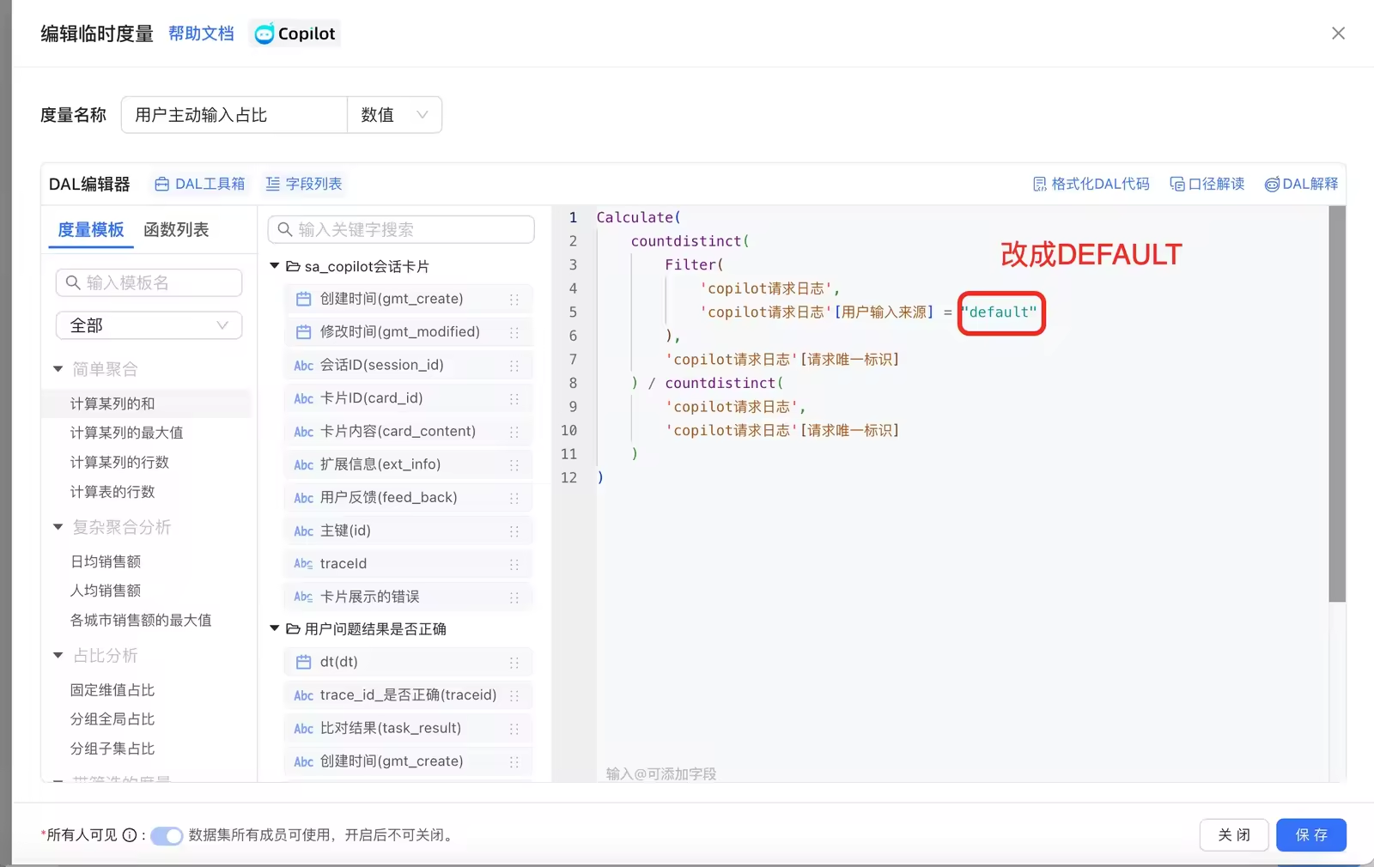The width and height of the screenshot is (1374, 867).
Task: Click the DAL解释 button
Action: [x=1301, y=184]
